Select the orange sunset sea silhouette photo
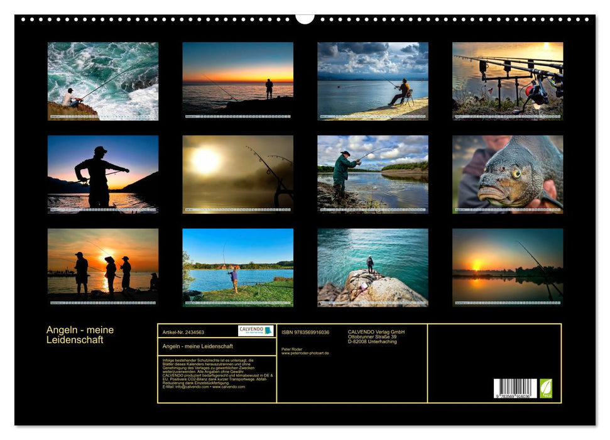 237,81
